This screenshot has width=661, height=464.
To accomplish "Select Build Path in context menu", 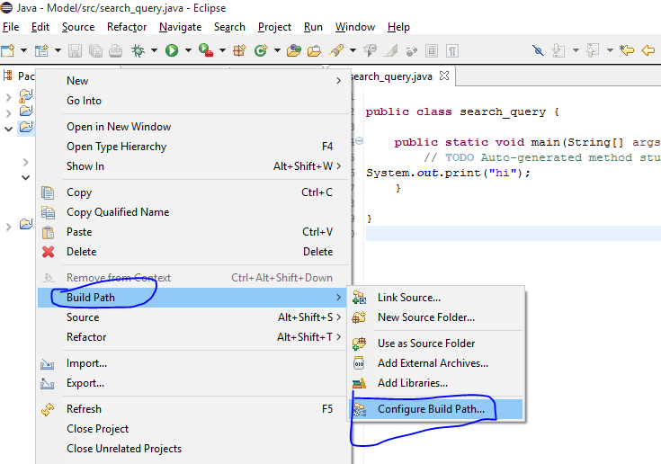I will click(x=194, y=298).
